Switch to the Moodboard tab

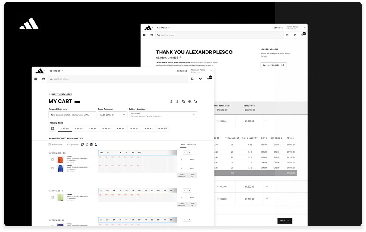[x=192, y=145]
